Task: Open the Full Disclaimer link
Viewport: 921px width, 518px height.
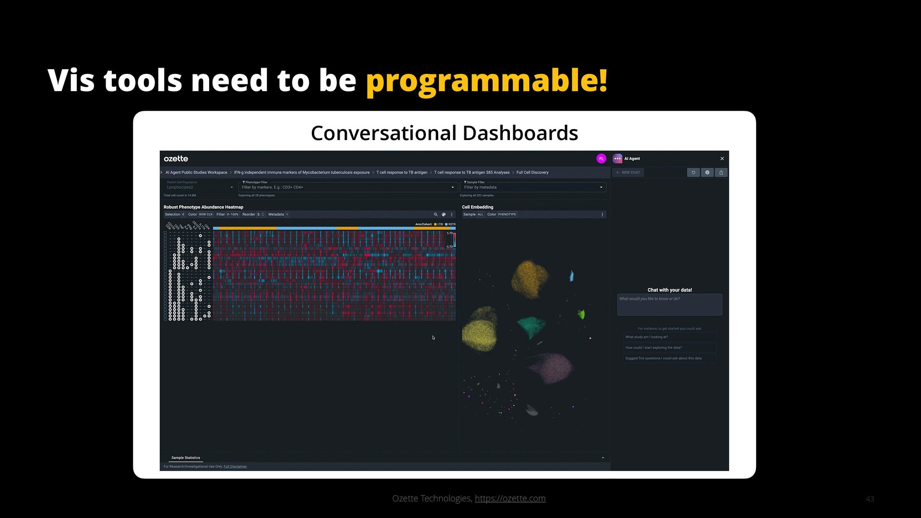Action: pyautogui.click(x=235, y=466)
